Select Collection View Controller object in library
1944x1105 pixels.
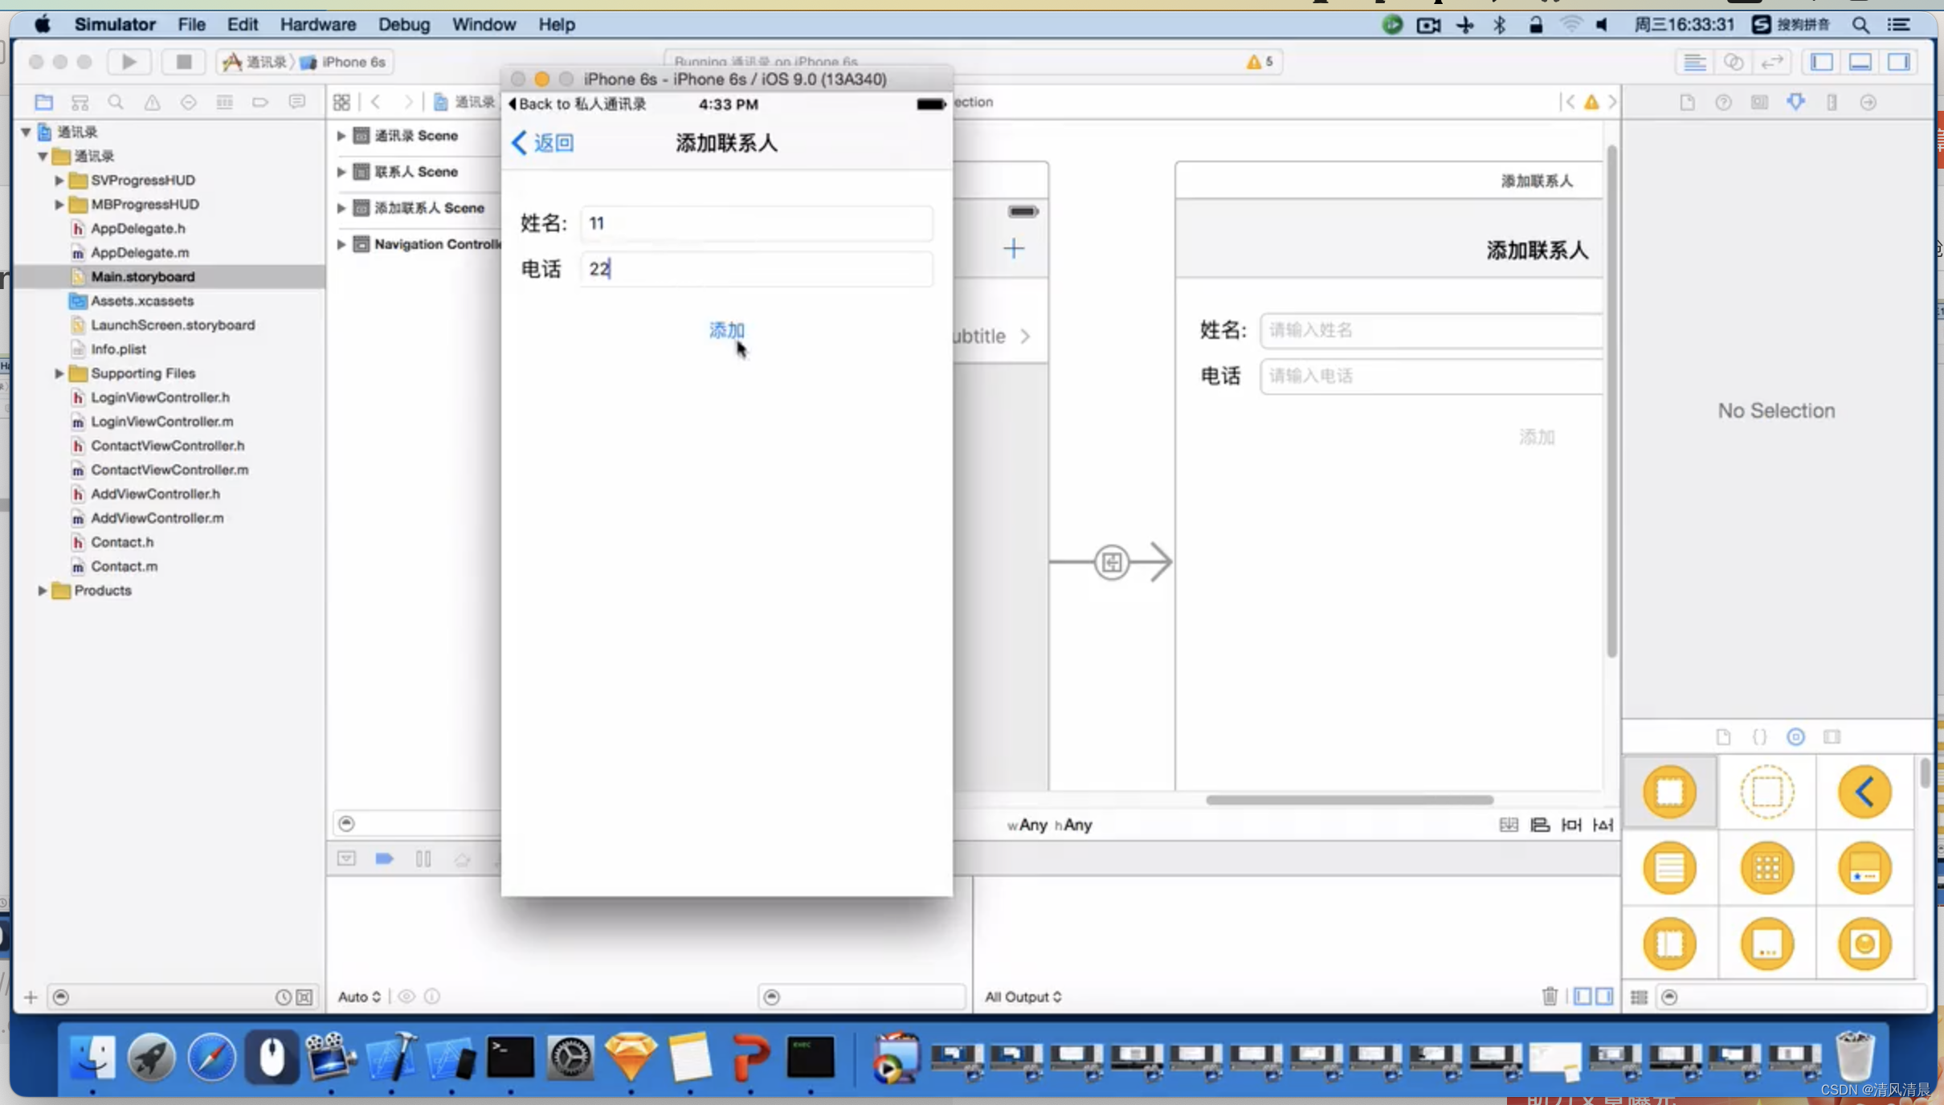(x=1766, y=867)
